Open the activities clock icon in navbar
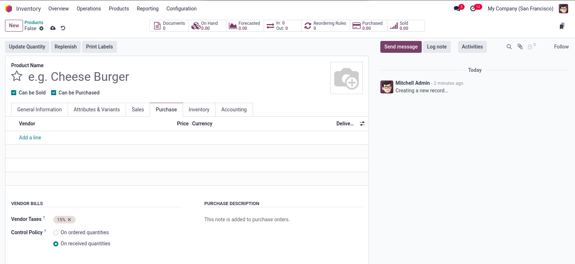The image size is (575, 264). 473,9
